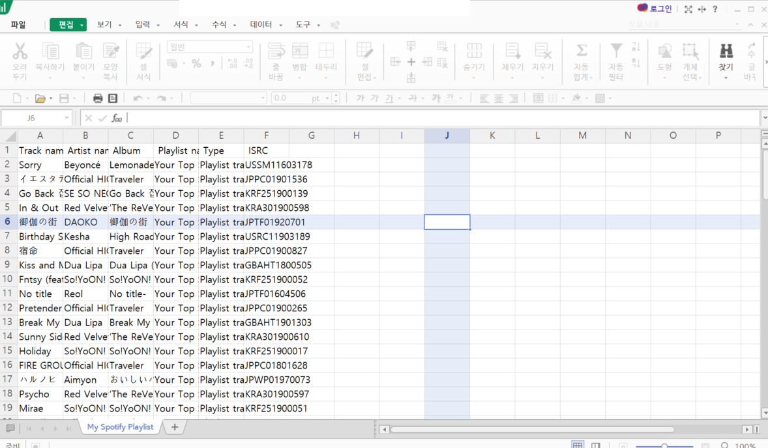Click the AutoSum (자동 합계) sigma icon
Viewport: 768px width, 448px height.
point(582,51)
